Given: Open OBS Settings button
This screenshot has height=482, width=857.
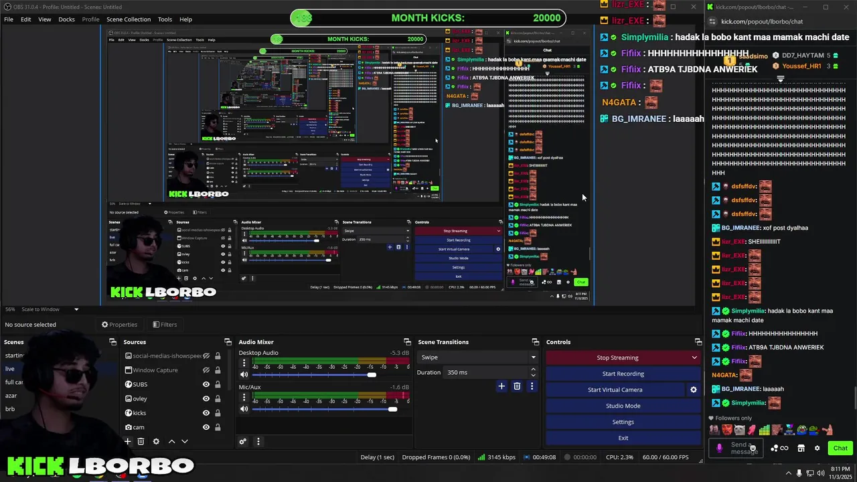Looking at the screenshot, I should pos(623,422).
